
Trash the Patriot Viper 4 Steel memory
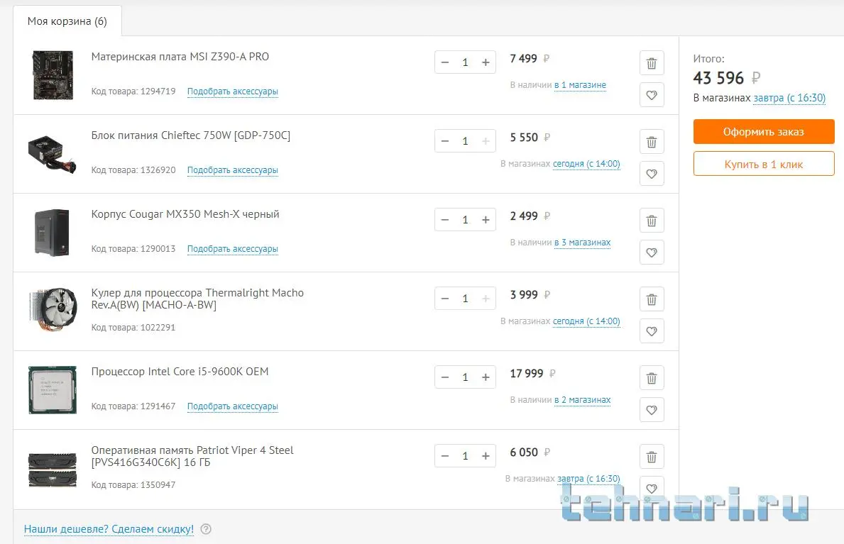(x=652, y=457)
